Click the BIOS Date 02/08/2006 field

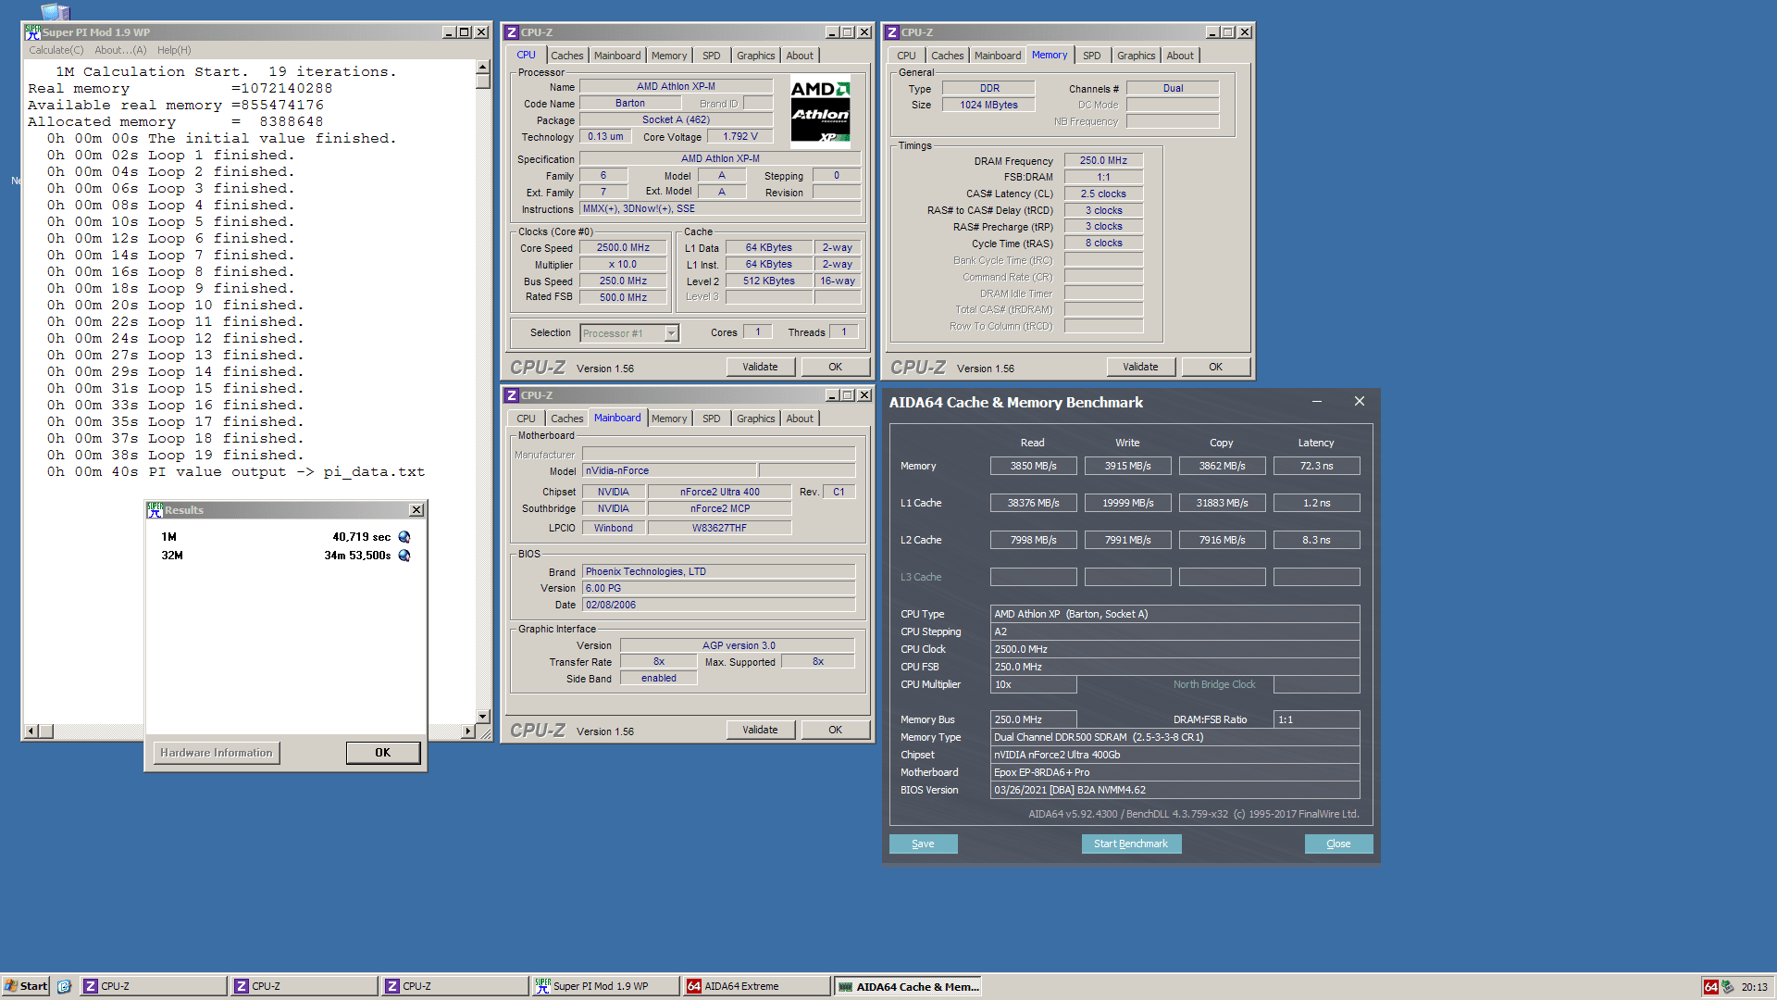click(x=718, y=605)
